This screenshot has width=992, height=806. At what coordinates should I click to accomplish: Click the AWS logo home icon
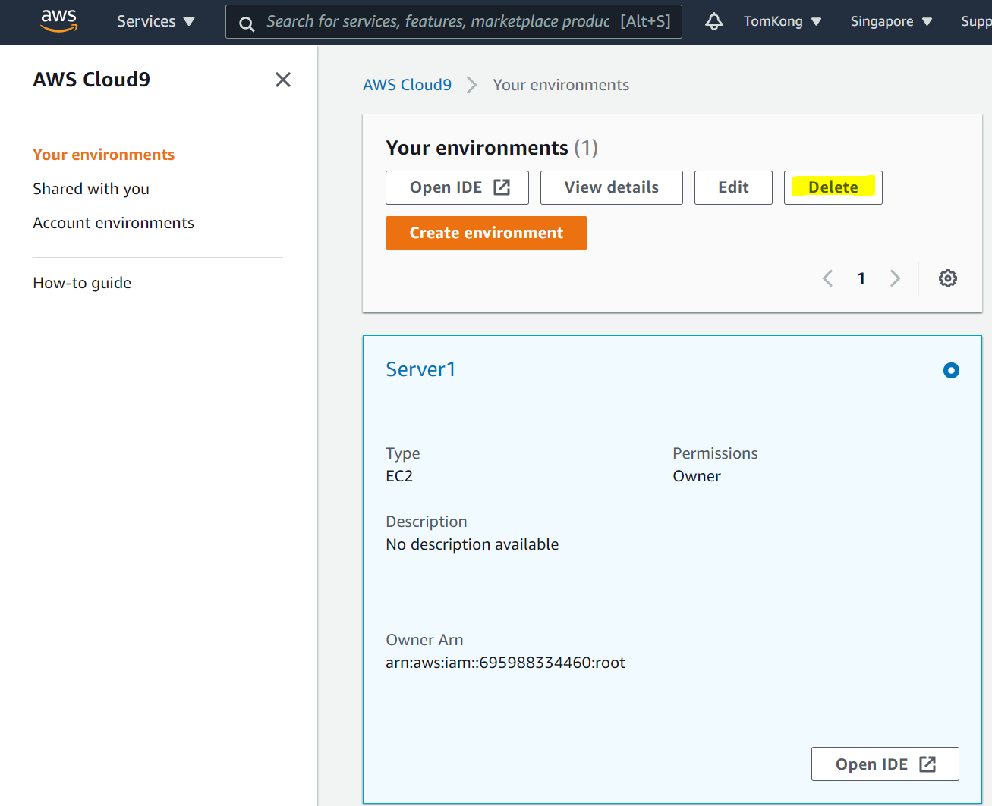(x=58, y=20)
